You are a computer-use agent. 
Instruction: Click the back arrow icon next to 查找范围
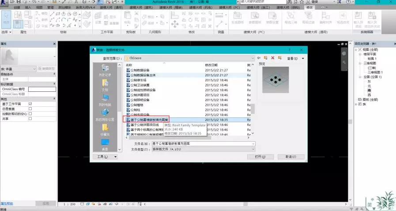pos(259,58)
